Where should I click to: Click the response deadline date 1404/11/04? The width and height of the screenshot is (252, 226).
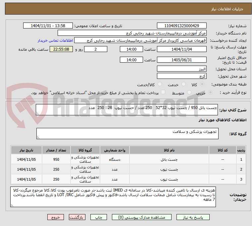click(181, 49)
